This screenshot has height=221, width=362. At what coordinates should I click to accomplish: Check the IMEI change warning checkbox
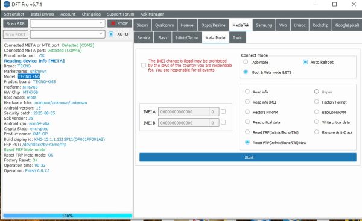[144, 65]
